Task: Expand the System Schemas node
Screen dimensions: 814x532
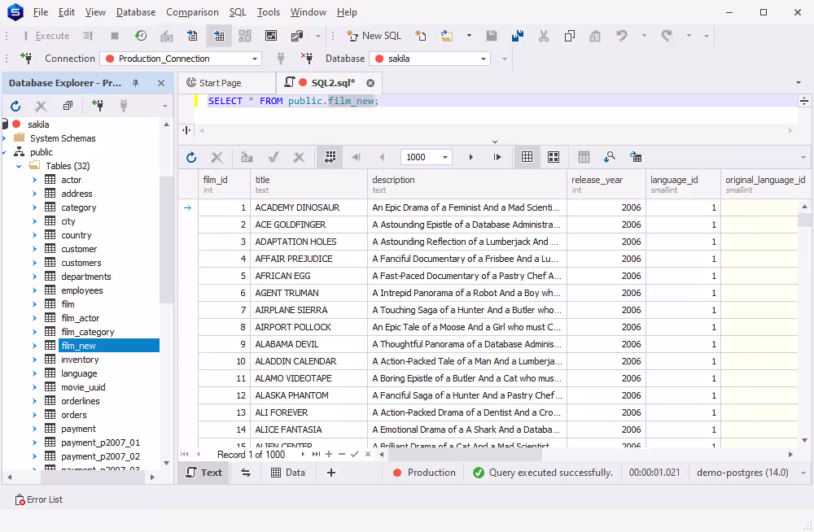Action: coord(5,138)
